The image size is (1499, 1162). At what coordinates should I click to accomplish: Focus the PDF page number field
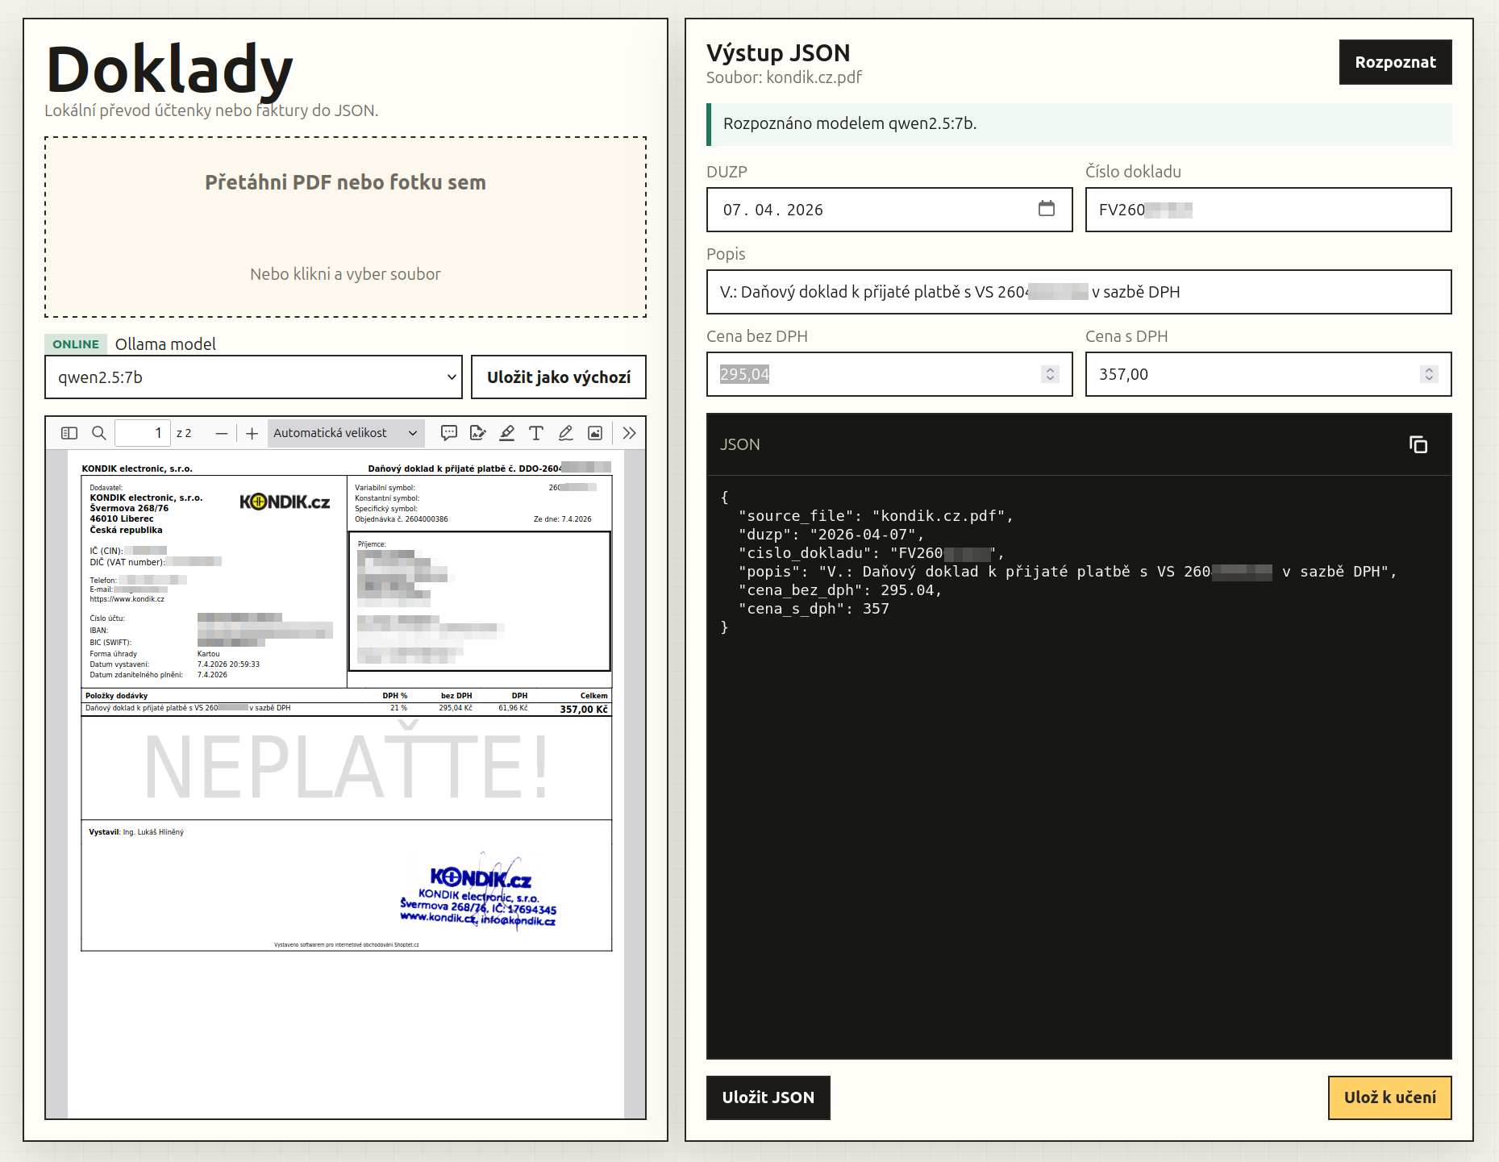(x=143, y=433)
